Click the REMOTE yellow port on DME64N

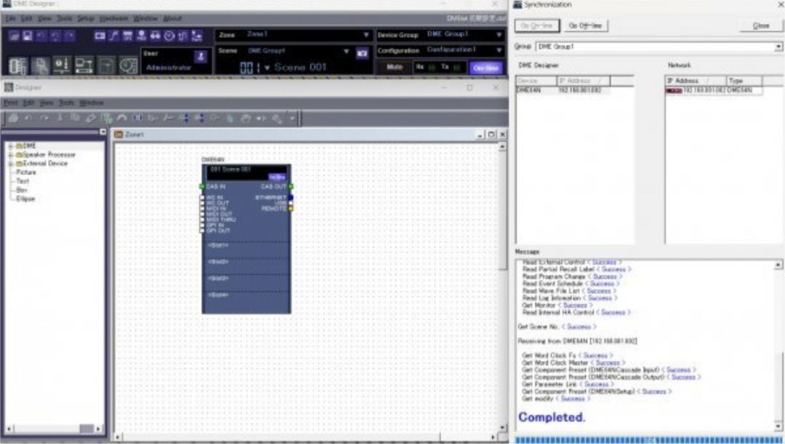coord(291,209)
